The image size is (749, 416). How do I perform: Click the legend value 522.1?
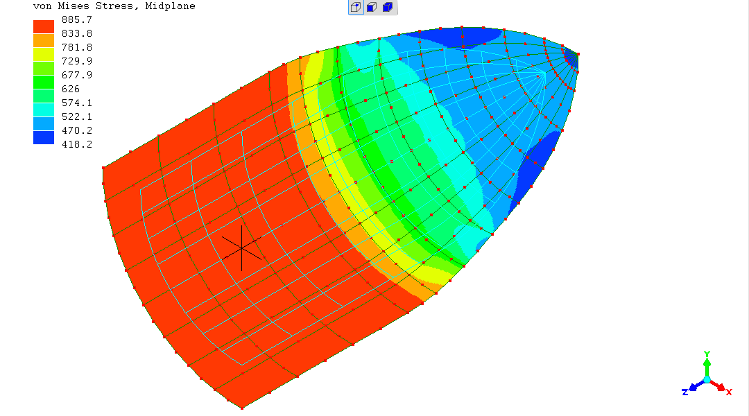click(x=77, y=116)
